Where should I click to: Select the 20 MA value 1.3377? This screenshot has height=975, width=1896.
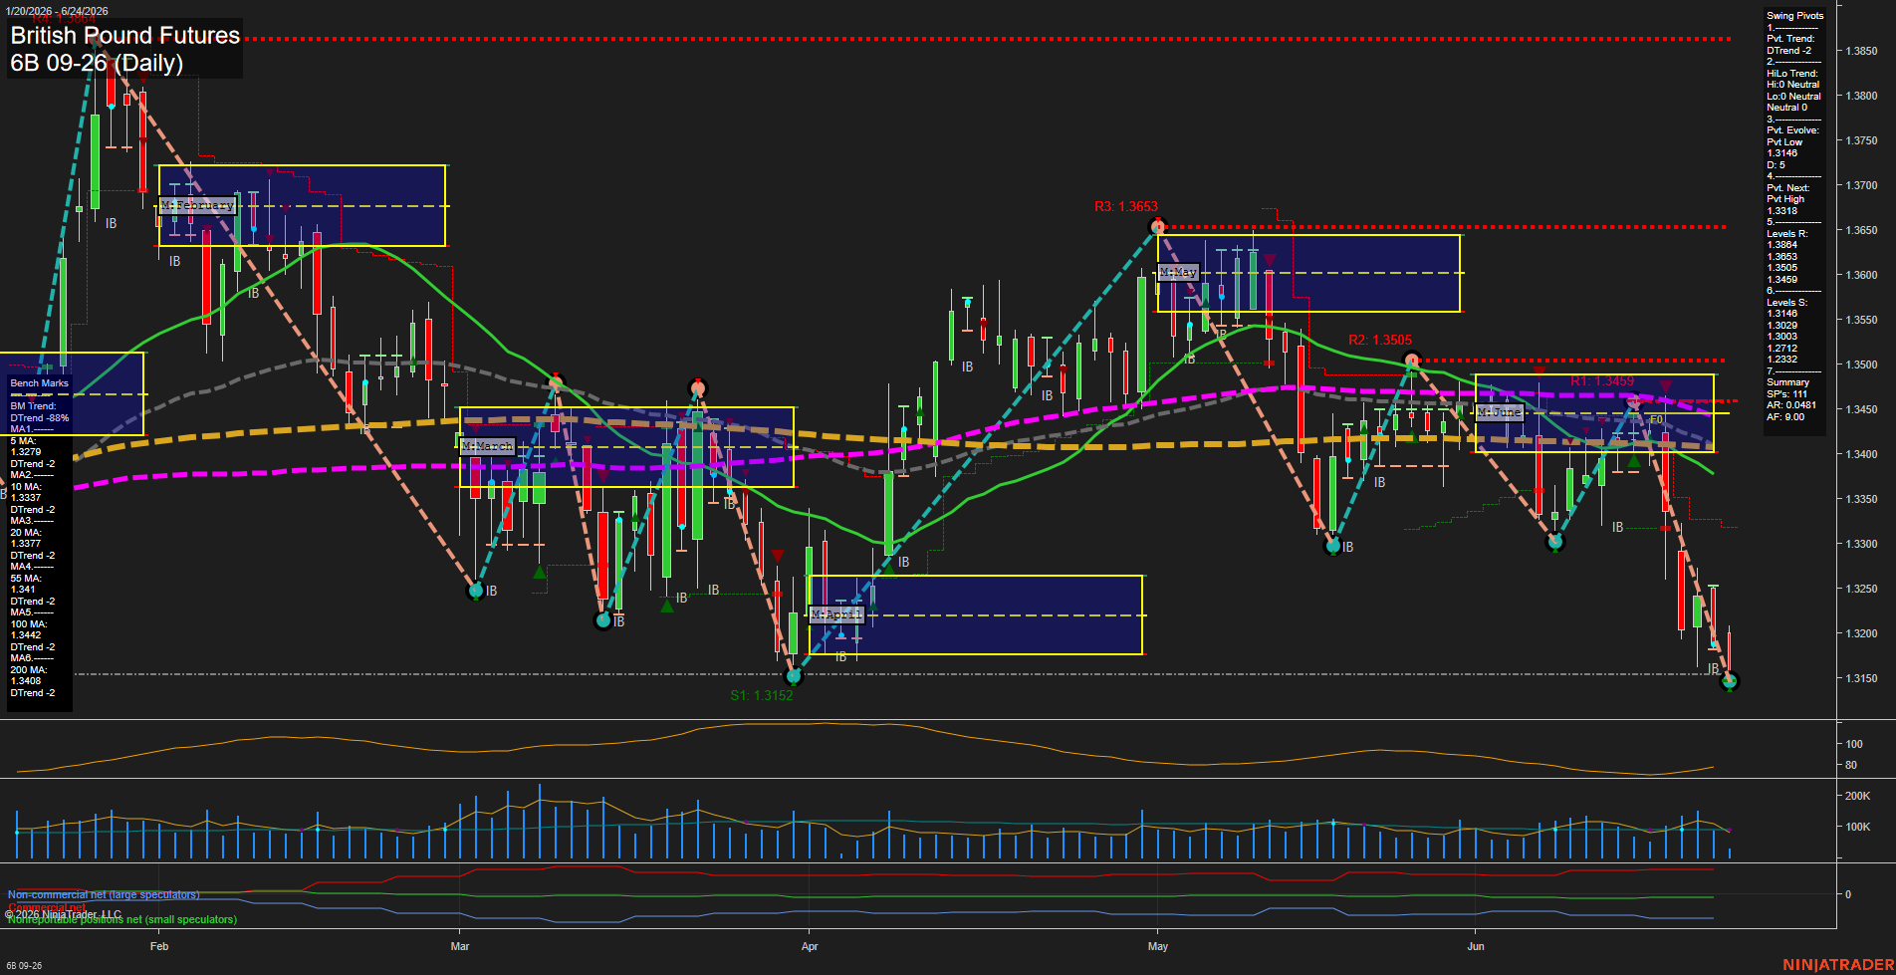point(26,544)
